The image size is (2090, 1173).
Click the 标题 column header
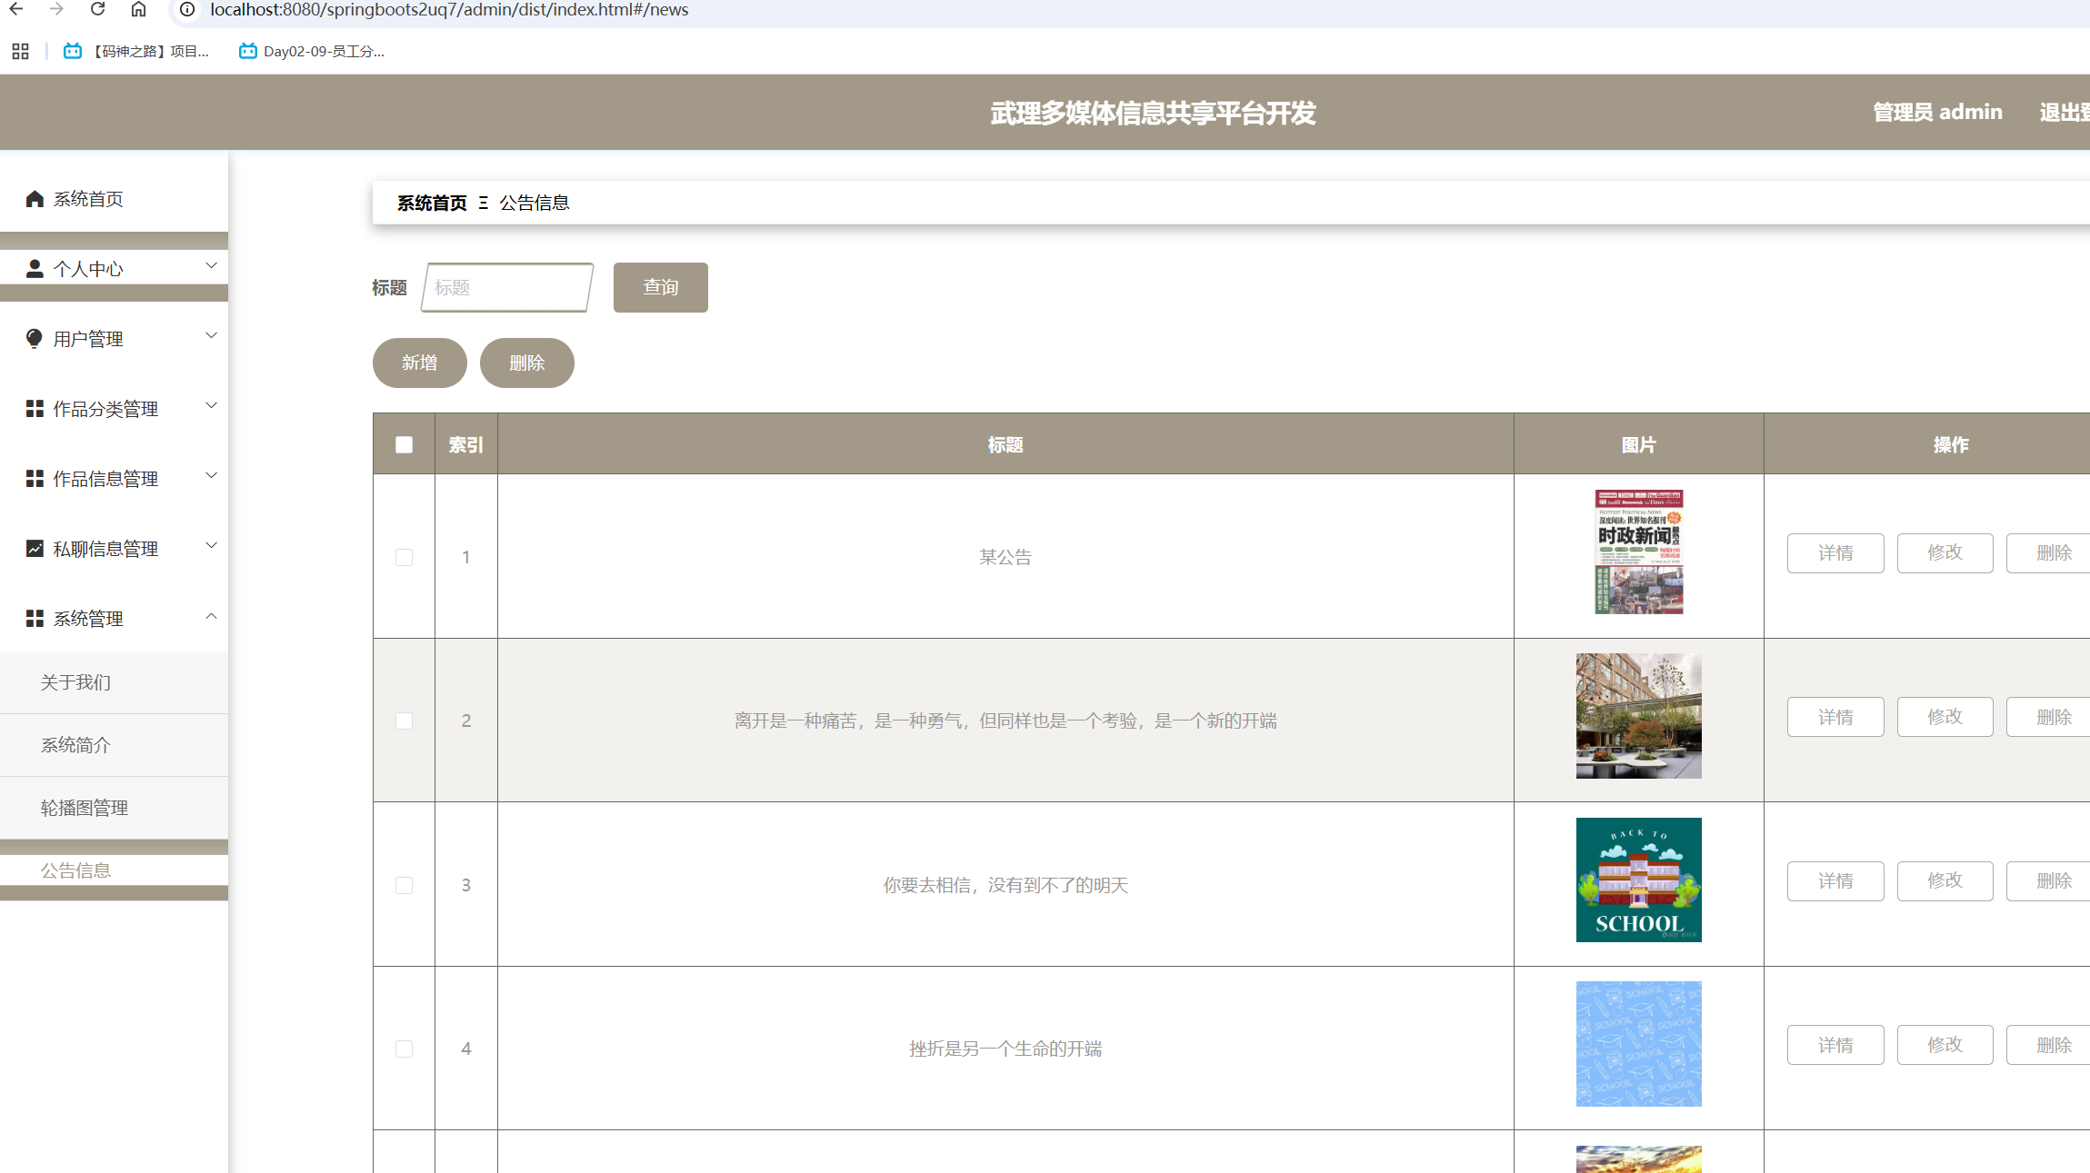click(x=1005, y=444)
